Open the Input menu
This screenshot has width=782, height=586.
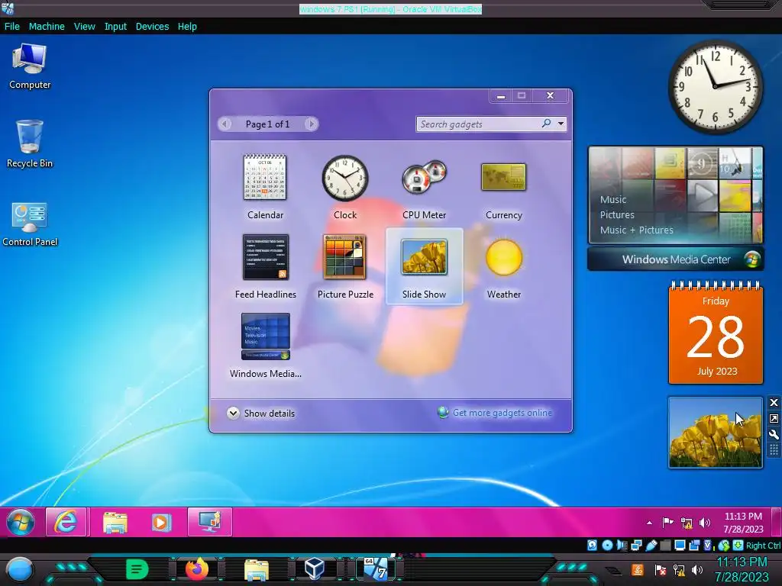pos(115,27)
